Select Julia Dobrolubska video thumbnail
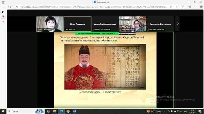 133,24
